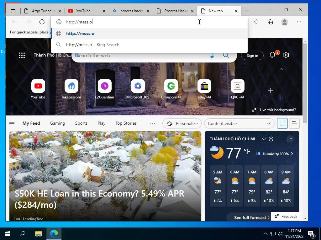This screenshot has width=321, height=240.
Task: Switch feed to list view layout
Action: tap(294, 123)
